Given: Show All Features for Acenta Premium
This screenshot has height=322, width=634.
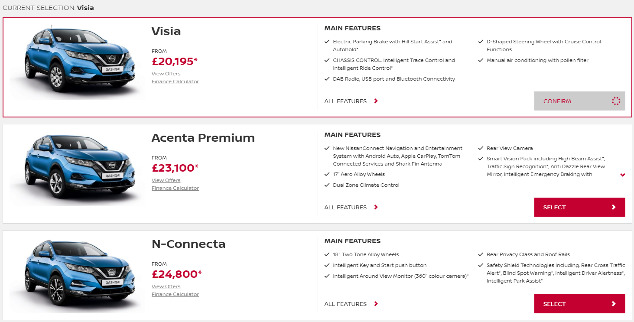Looking at the screenshot, I should [345, 207].
